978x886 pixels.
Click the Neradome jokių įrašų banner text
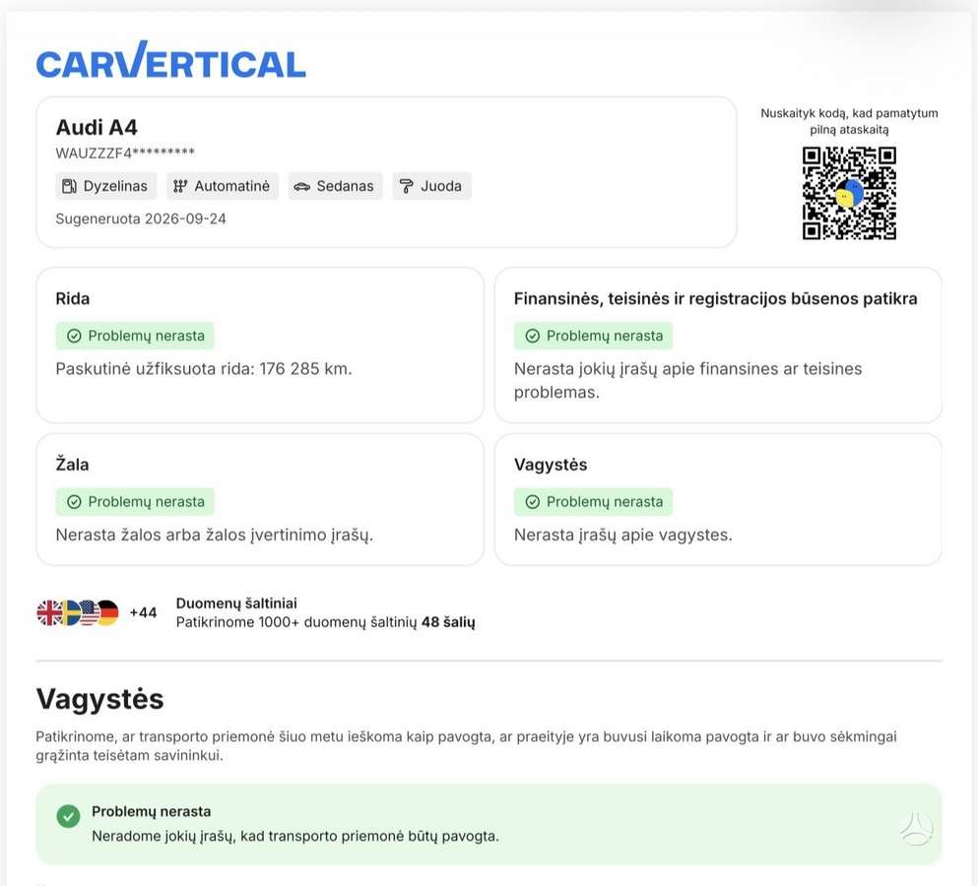295,836
